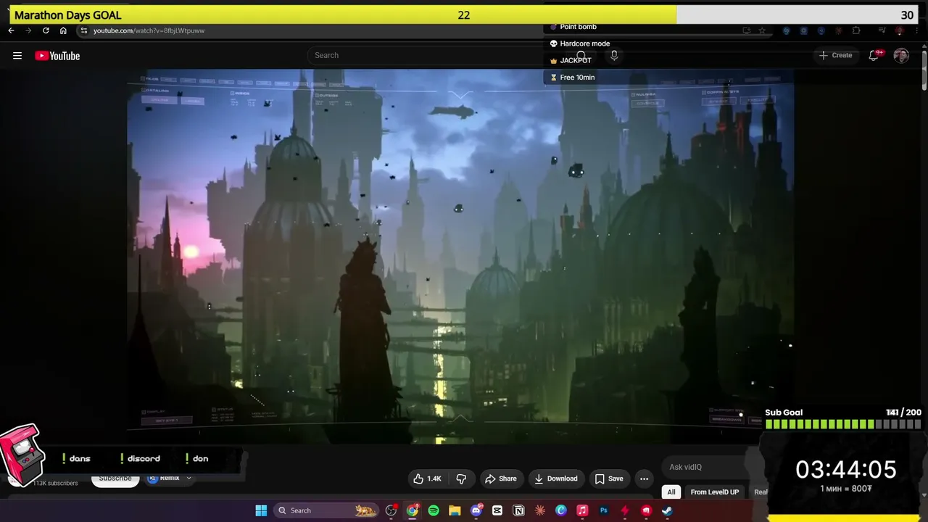Start voice search with the microphone icon
928x522 pixels.
click(x=614, y=55)
